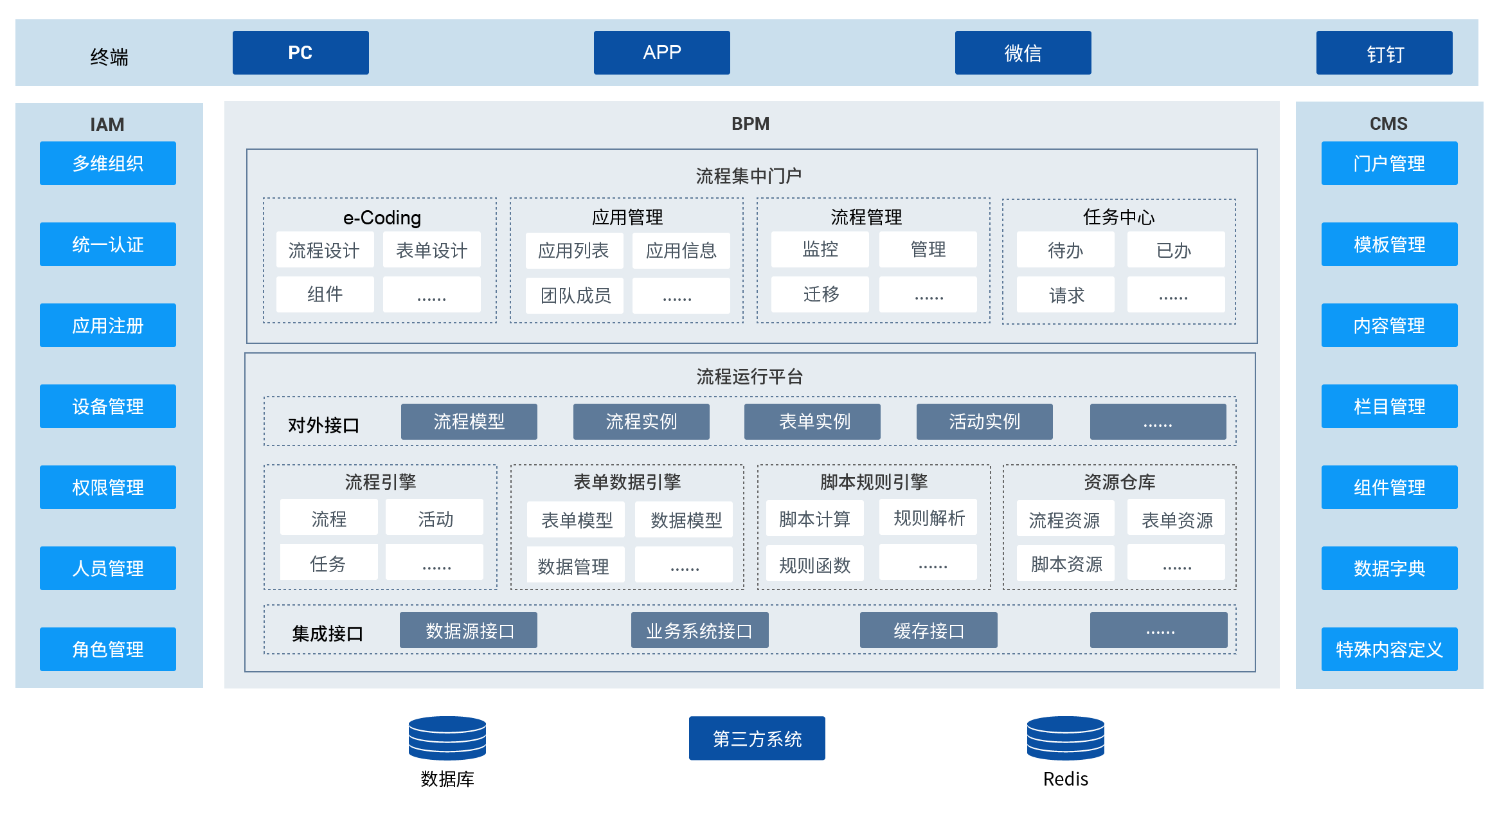Viewport: 1499px width, 828px height.
Task: Click the 对外接口 label
Action: pos(323,425)
